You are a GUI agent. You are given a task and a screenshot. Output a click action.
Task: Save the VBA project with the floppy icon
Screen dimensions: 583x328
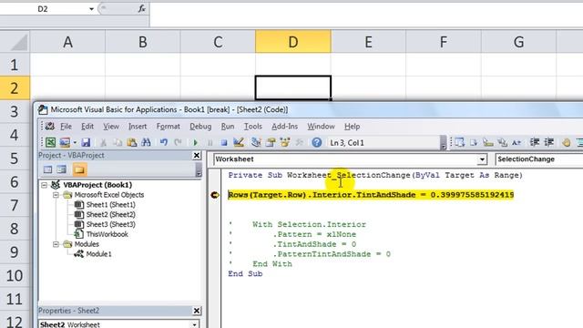[86, 142]
